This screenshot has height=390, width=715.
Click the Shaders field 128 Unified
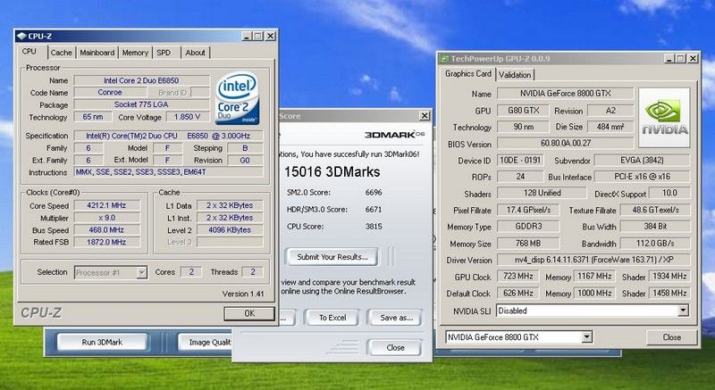coord(542,194)
